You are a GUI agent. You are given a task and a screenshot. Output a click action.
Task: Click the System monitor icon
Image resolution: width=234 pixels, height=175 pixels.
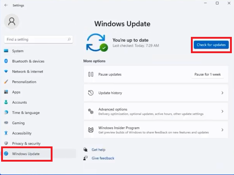pyautogui.click(x=6, y=51)
